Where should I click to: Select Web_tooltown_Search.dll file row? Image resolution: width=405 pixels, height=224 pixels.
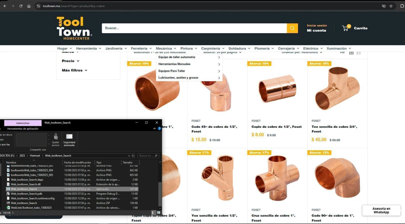click(72, 184)
